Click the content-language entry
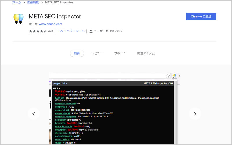 pos(68,136)
